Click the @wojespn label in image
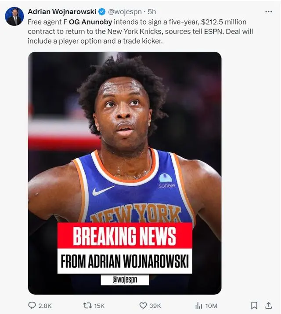The width and height of the screenshot is (281, 314). tap(125, 280)
